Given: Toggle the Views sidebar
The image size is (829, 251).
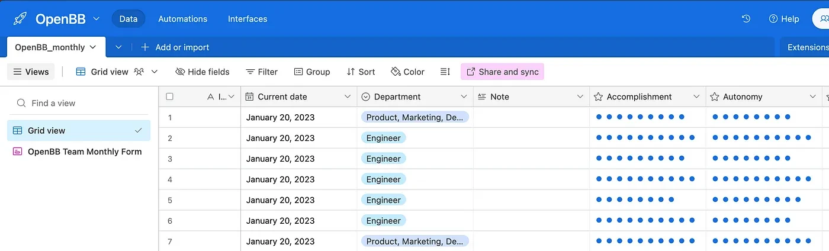Looking at the screenshot, I should [x=31, y=72].
